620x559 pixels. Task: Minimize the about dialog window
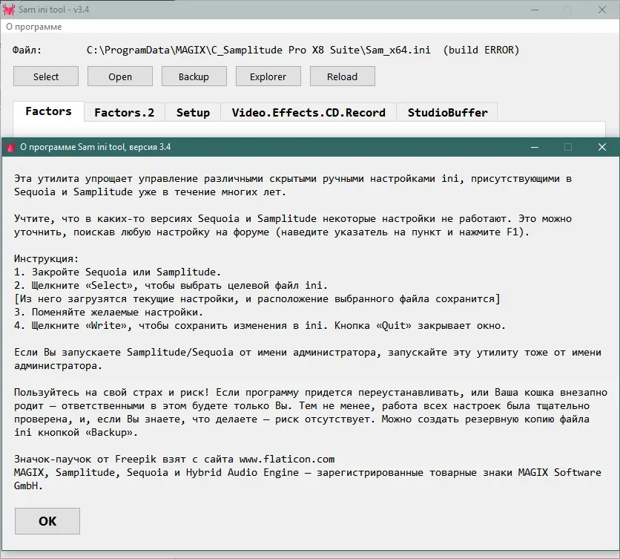[x=535, y=147]
